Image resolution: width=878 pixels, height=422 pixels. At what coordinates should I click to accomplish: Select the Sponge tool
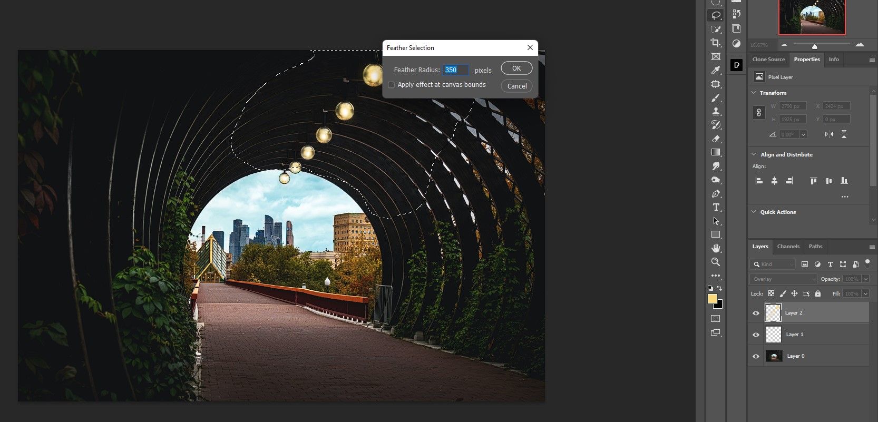click(x=716, y=180)
